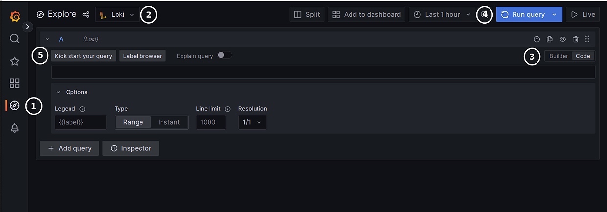Image resolution: width=607 pixels, height=212 pixels.
Task: Click the Line limit input field
Action: coord(211,122)
